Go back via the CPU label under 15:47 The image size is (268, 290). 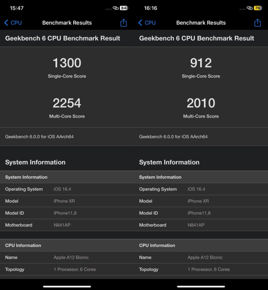16,22
